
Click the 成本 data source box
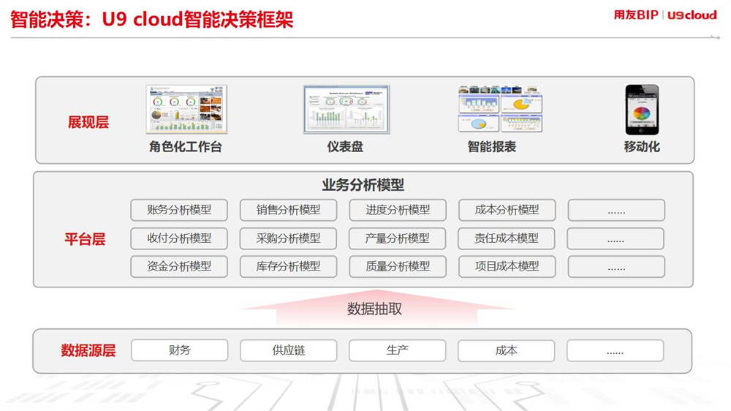tap(507, 350)
